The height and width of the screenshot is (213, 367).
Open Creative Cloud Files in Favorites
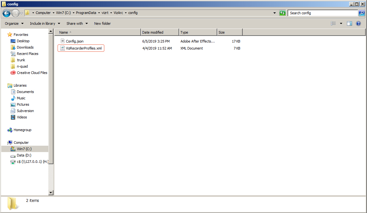(32, 73)
